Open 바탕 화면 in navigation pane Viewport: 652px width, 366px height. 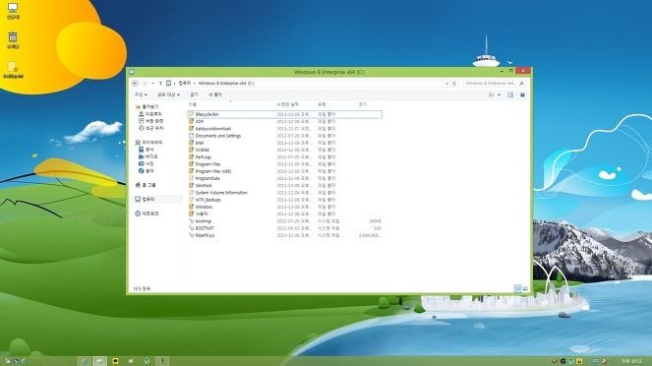point(150,121)
